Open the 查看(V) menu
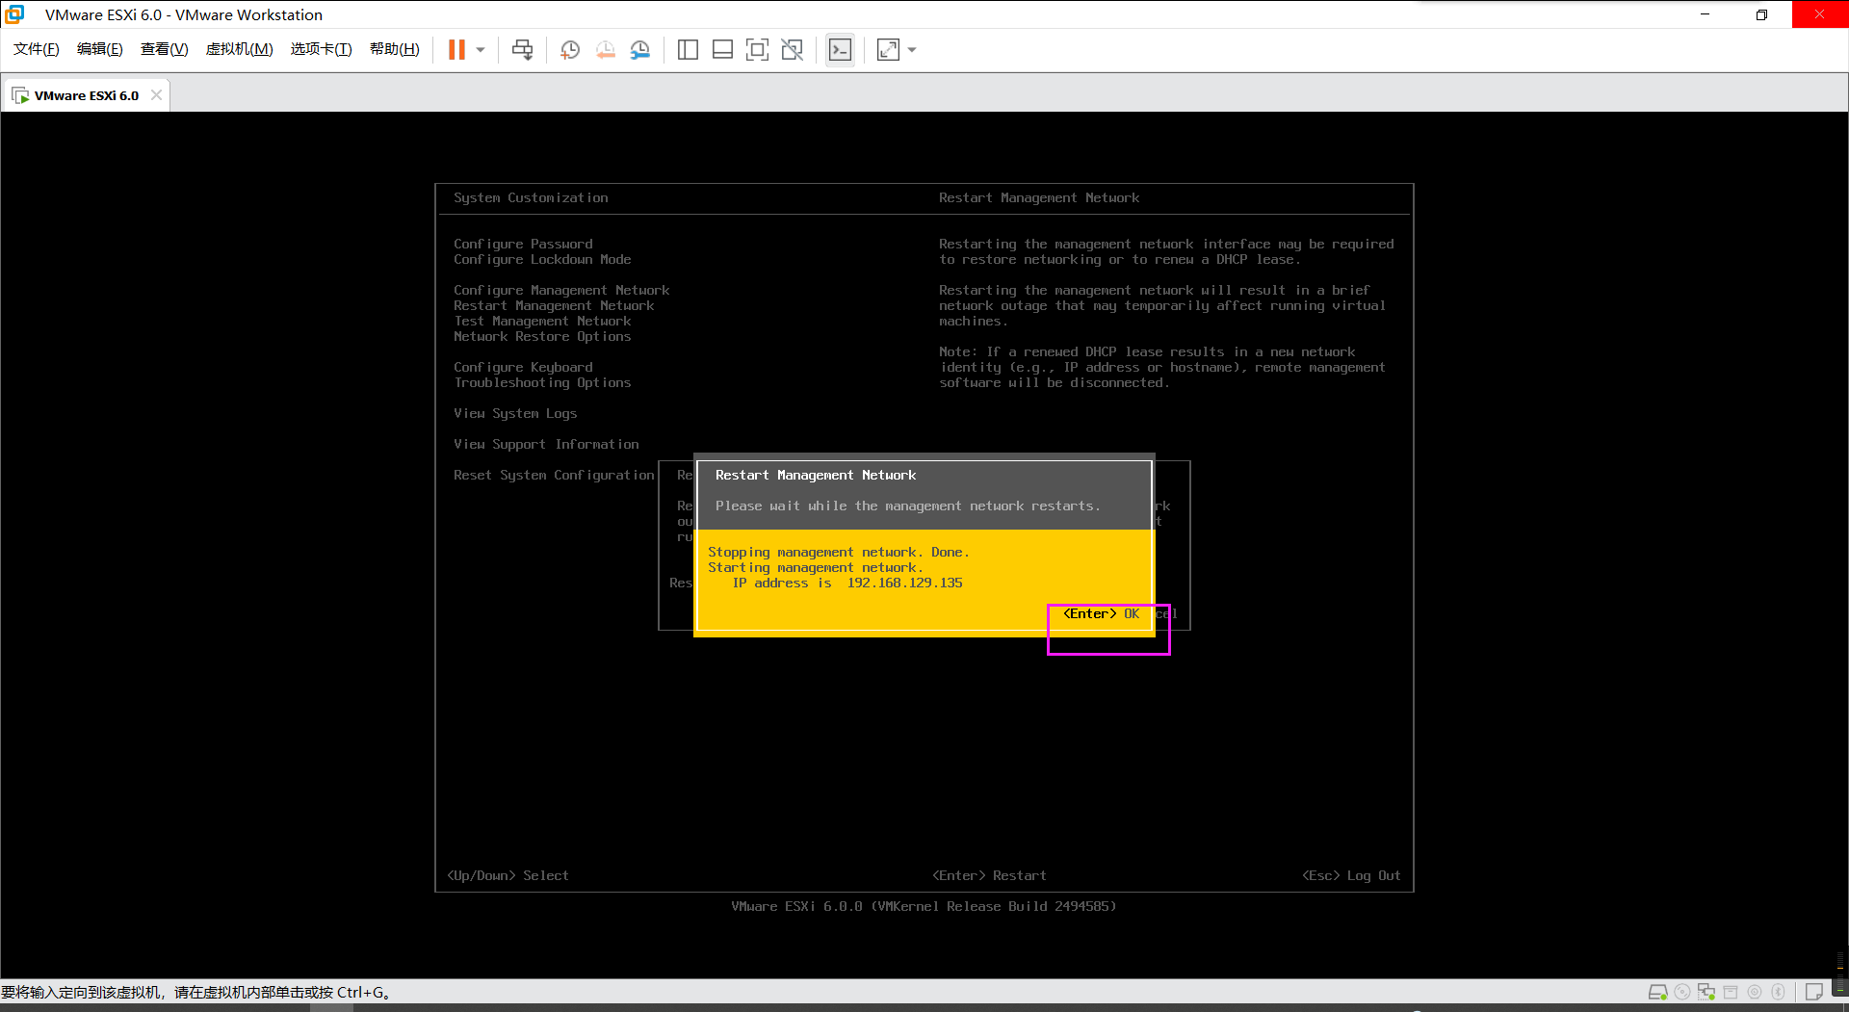The image size is (1849, 1012). click(x=164, y=49)
